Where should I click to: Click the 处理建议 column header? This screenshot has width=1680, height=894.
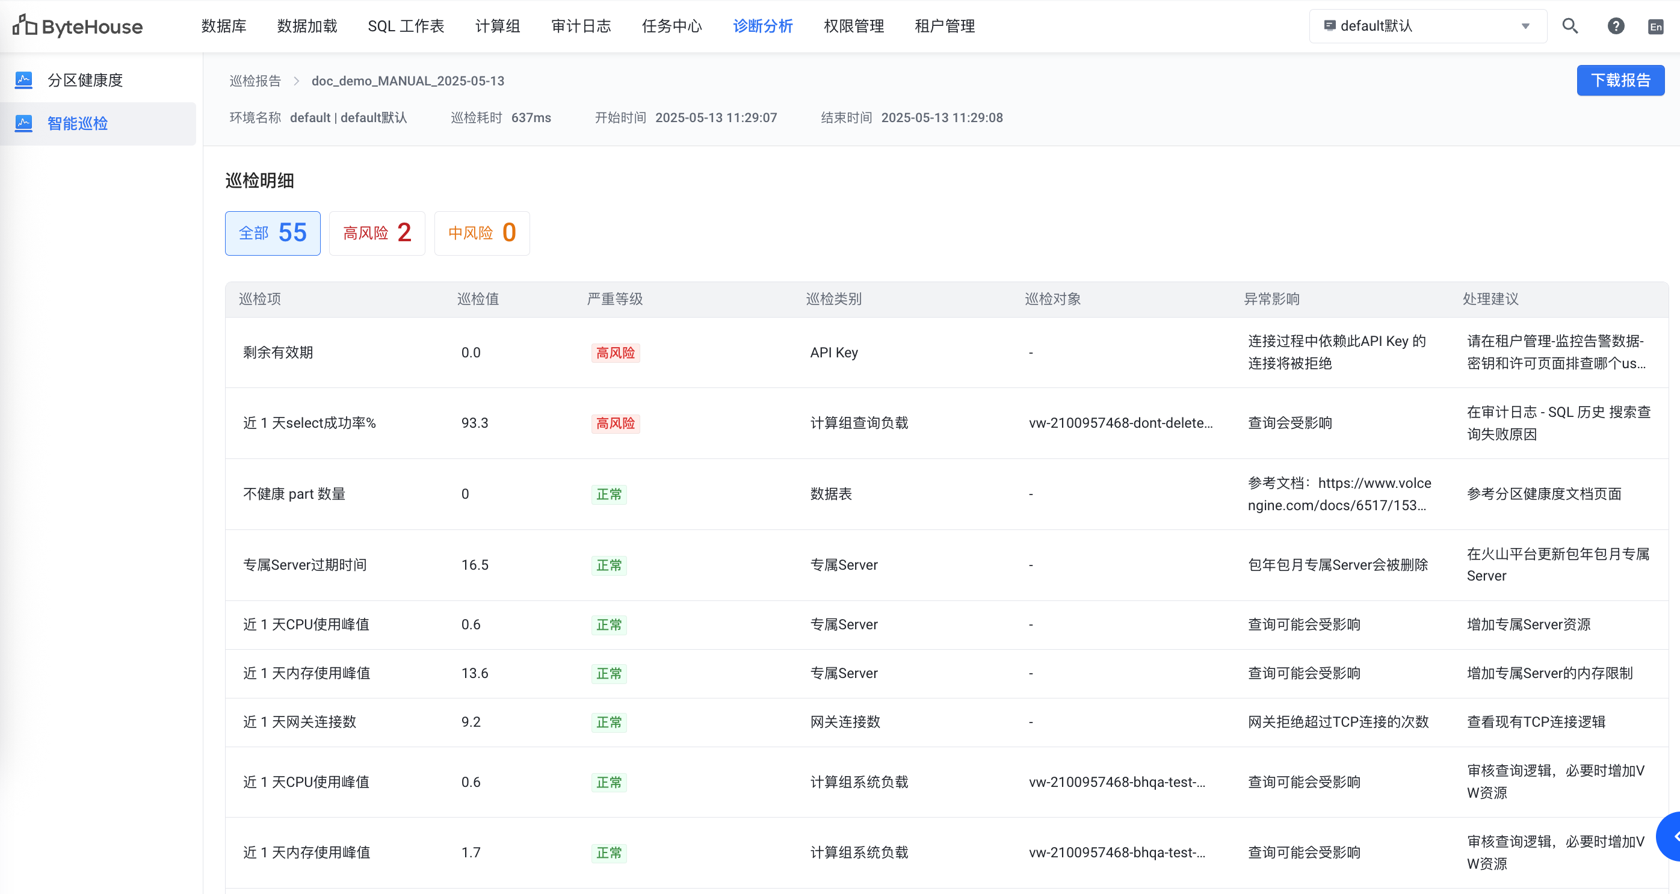1491,298
